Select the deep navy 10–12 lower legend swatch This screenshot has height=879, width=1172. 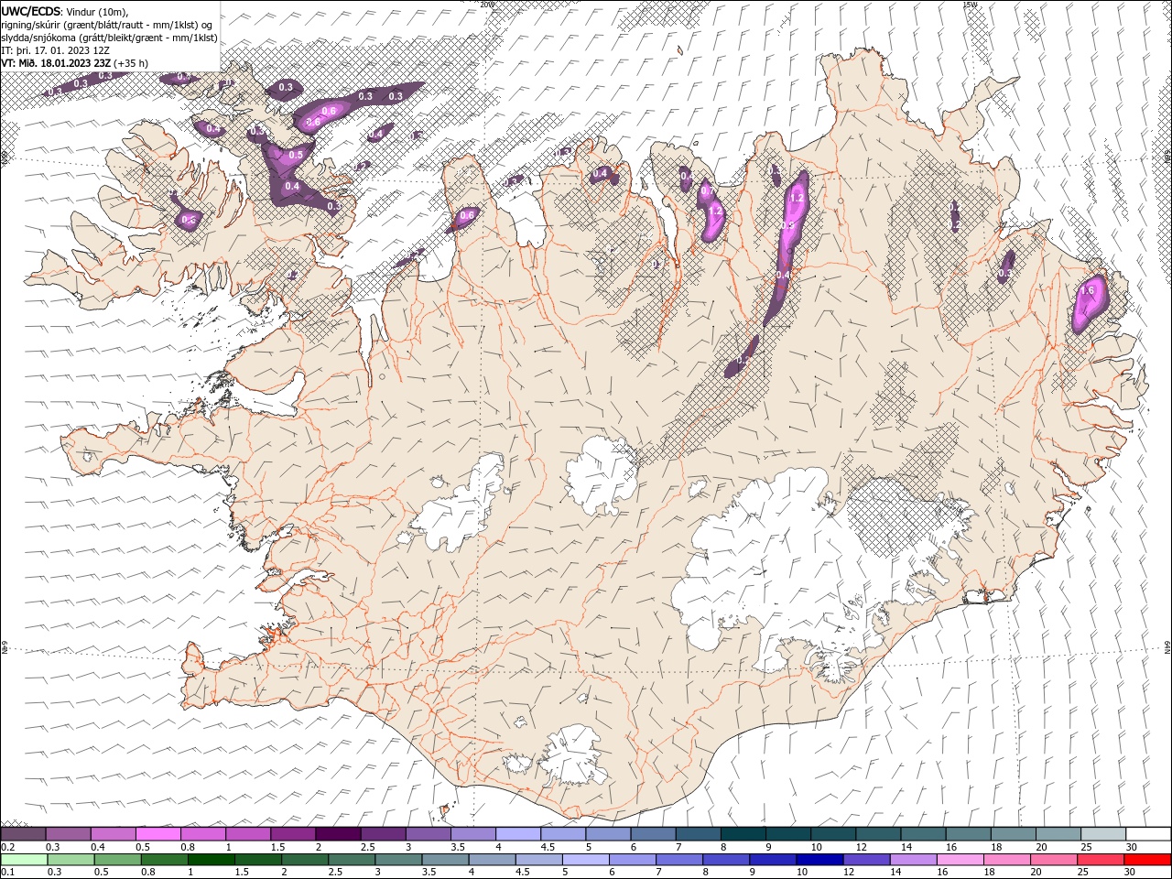pyautogui.click(x=820, y=860)
